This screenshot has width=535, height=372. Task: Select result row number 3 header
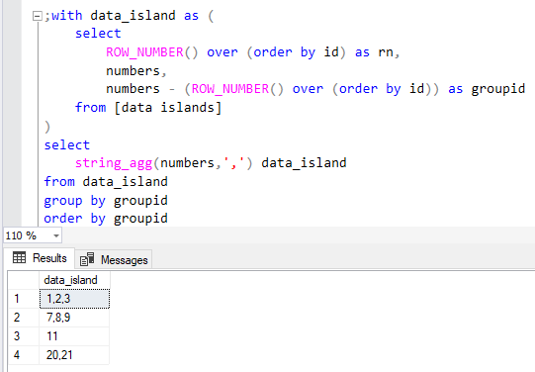point(23,336)
